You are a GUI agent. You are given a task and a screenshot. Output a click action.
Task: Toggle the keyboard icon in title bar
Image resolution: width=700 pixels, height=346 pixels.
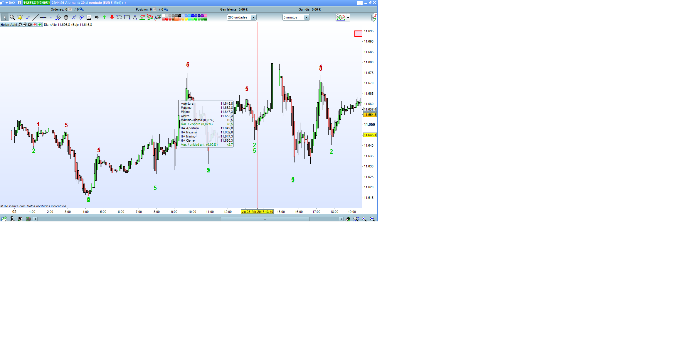point(360,3)
